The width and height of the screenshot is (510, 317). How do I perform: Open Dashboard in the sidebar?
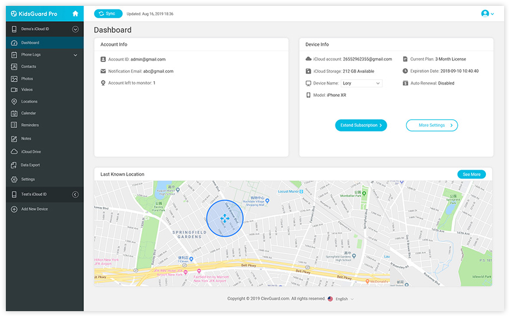(45, 43)
